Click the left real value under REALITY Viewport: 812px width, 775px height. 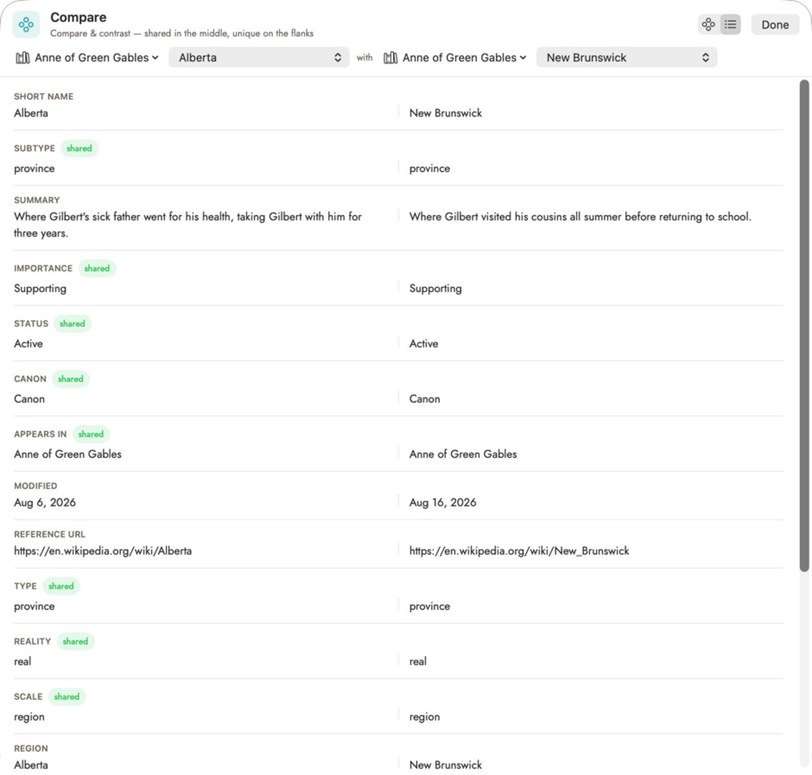22,661
